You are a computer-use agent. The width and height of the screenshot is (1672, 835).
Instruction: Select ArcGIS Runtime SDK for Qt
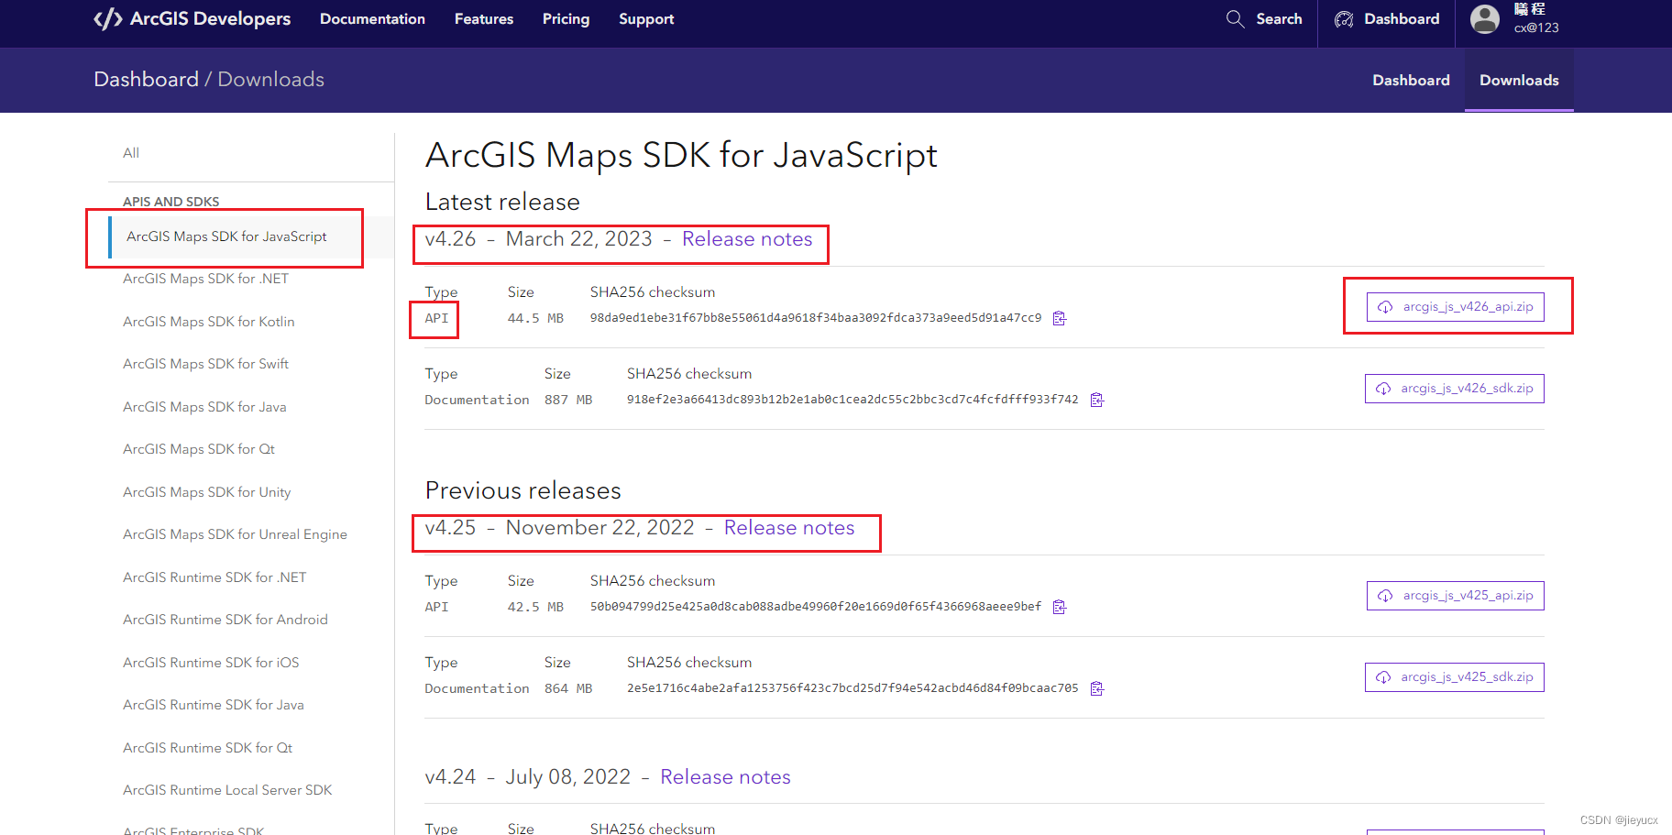[208, 748]
